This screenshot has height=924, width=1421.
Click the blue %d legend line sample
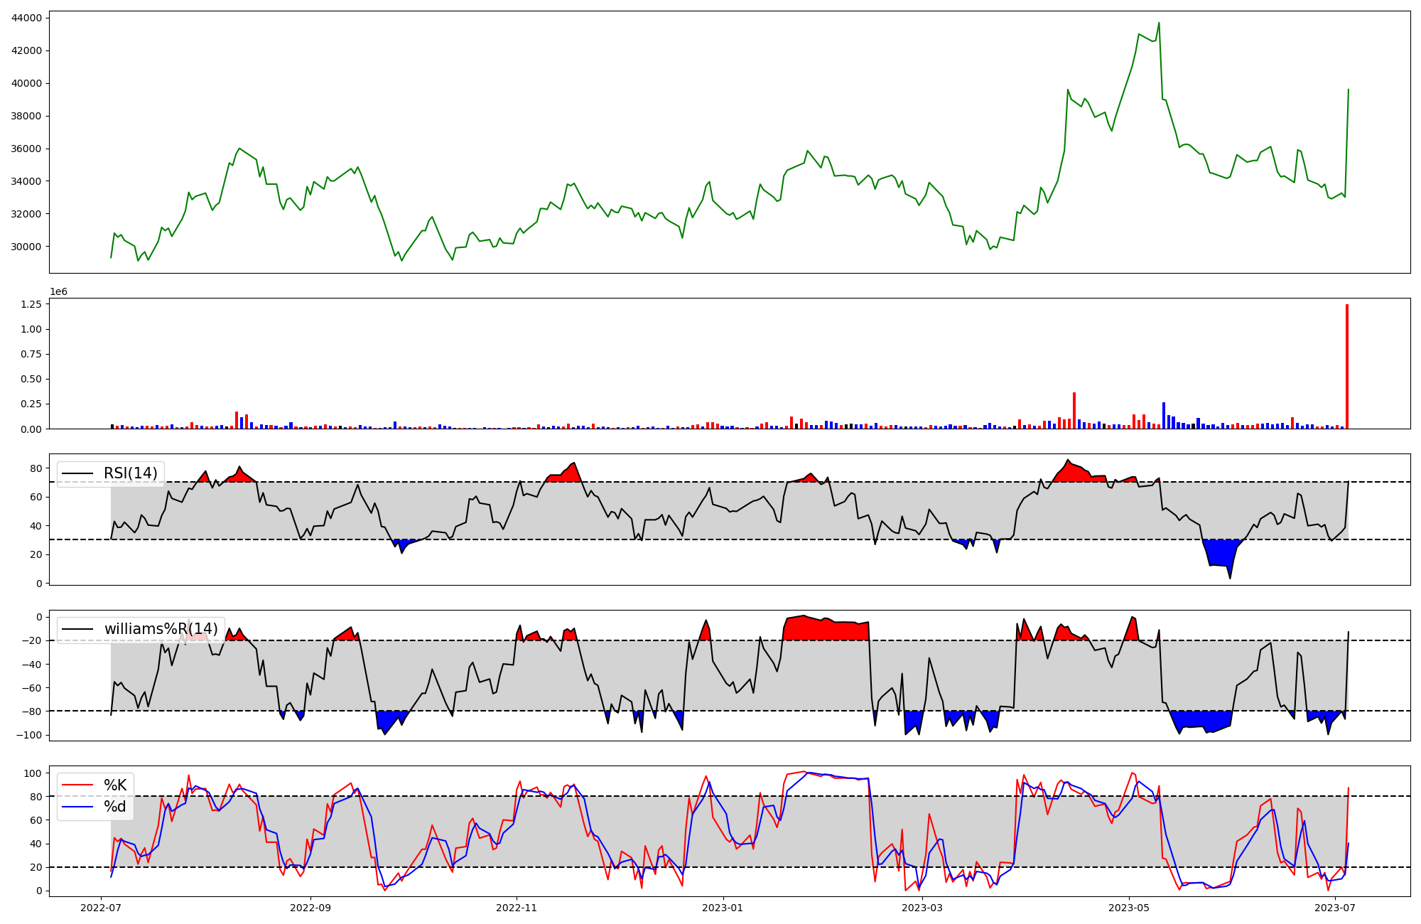77,807
